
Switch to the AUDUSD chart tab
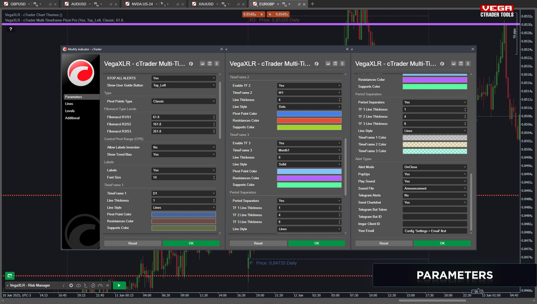(79, 4)
